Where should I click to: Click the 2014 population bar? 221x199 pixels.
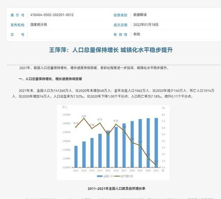[100, 151]
